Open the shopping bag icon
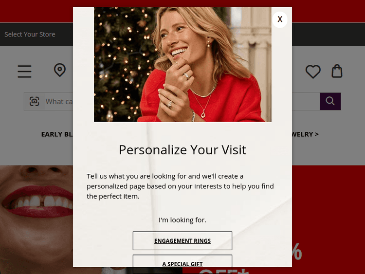The image size is (365, 274). point(337,71)
